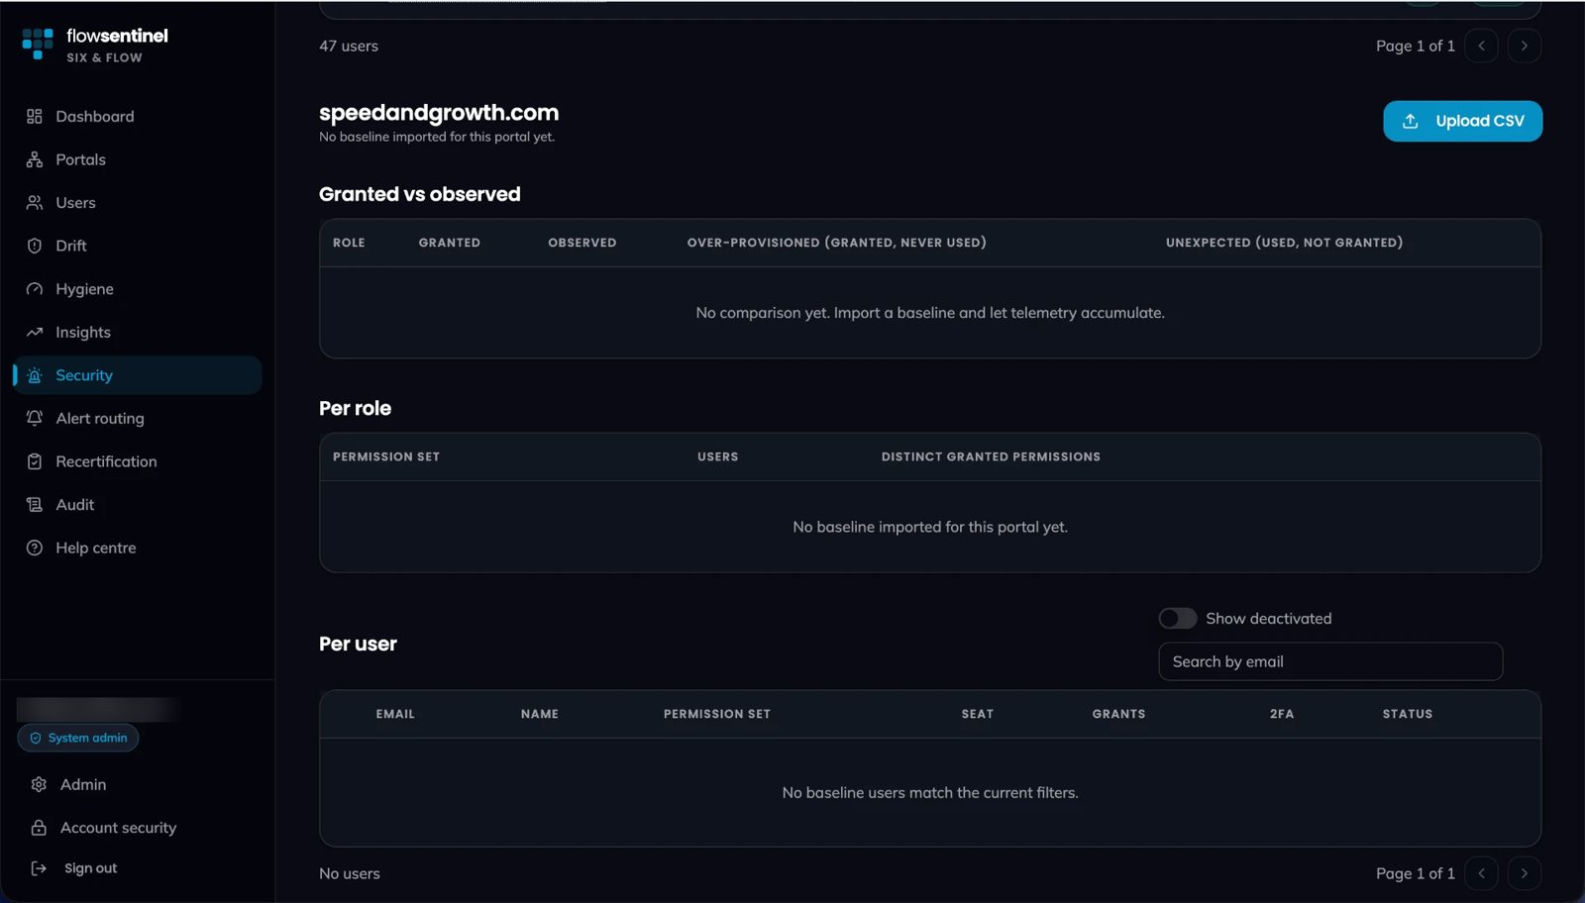Navigate to the Portals section
1585x903 pixels.
[138, 159]
